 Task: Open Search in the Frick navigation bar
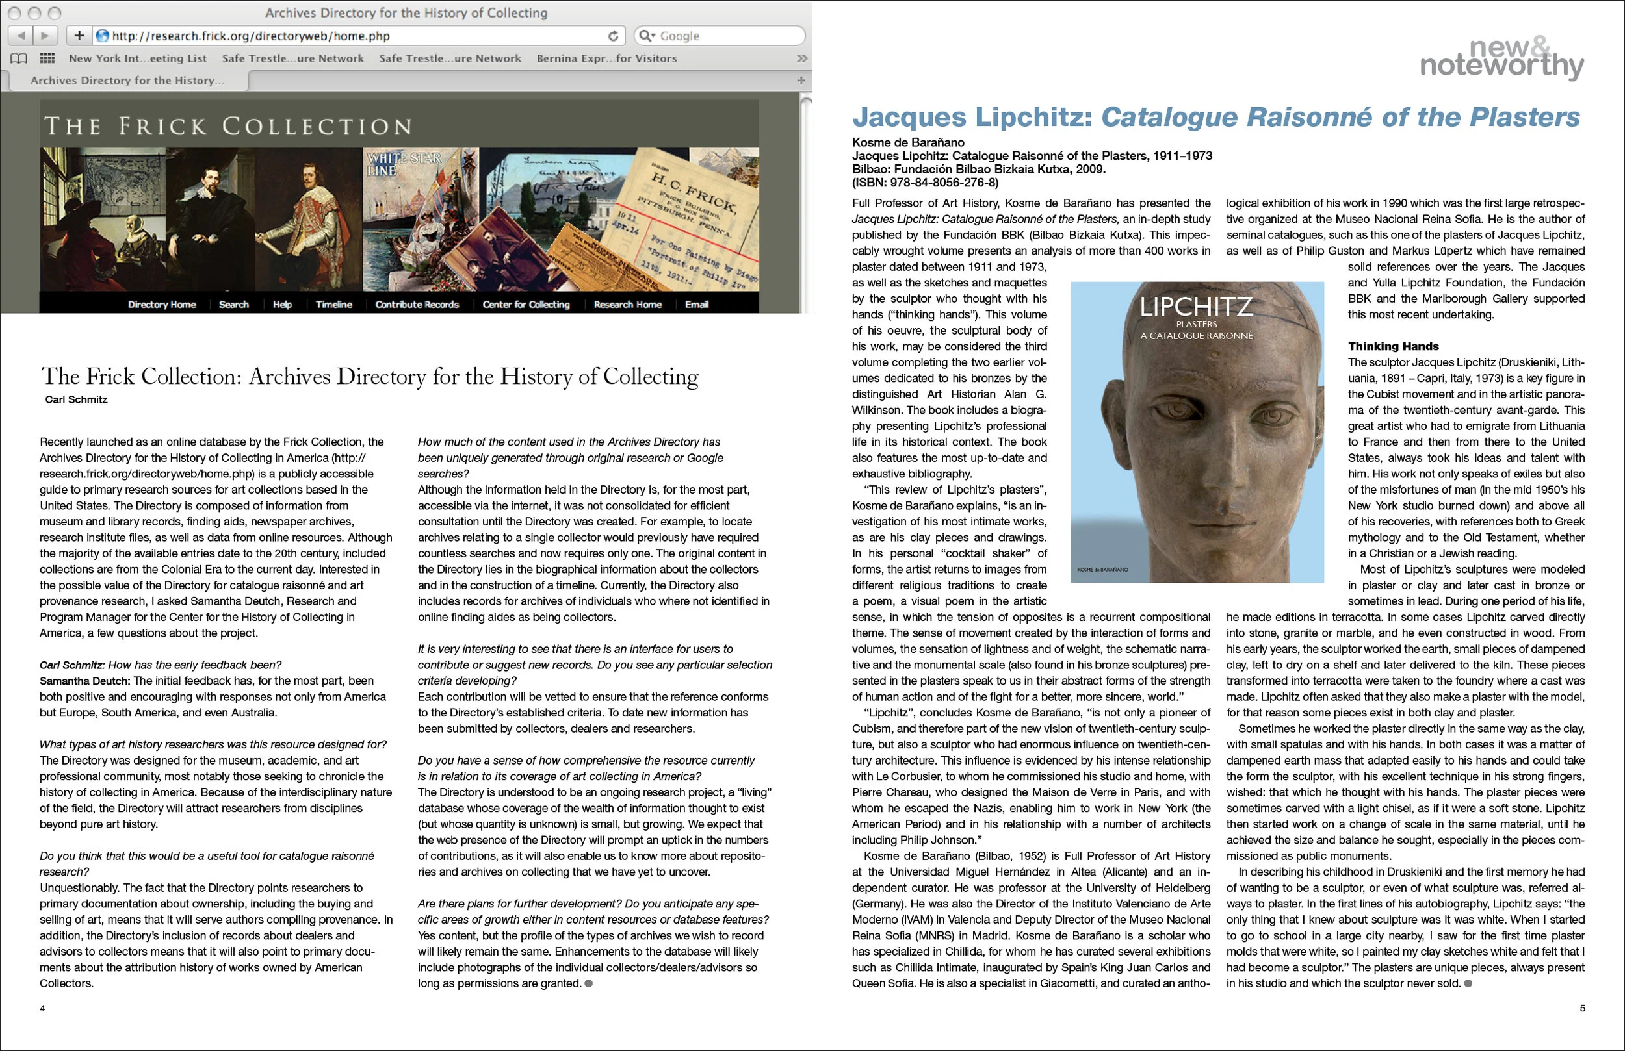(233, 305)
